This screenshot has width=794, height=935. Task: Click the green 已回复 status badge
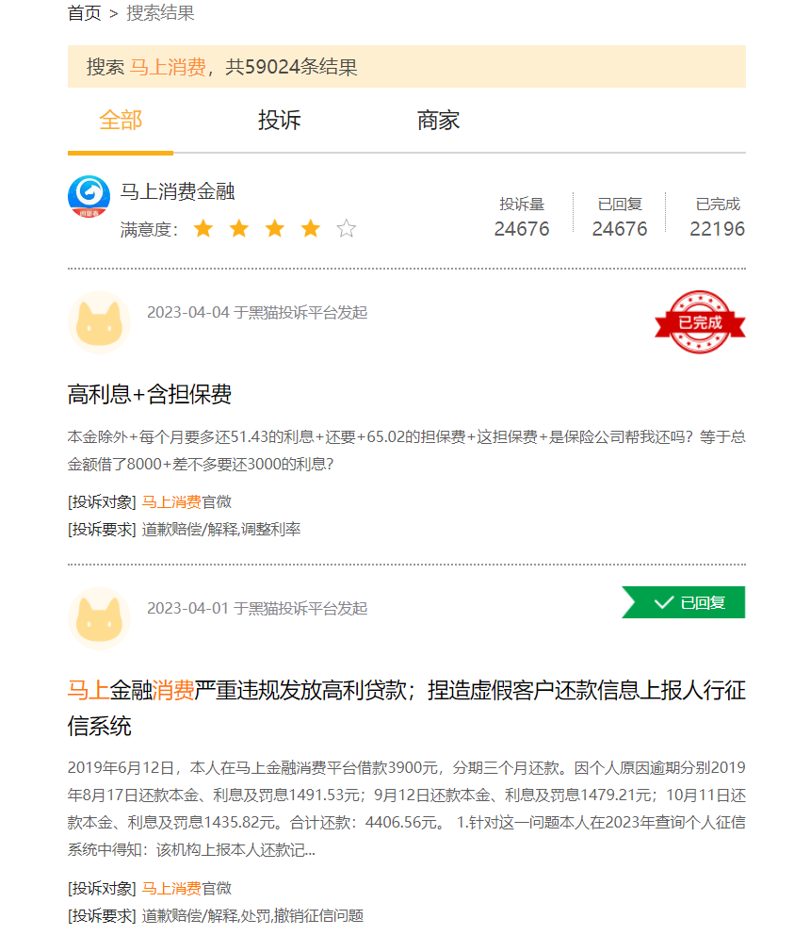point(684,602)
